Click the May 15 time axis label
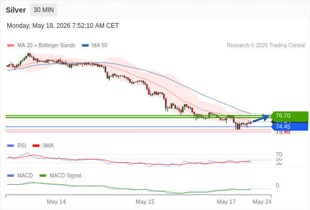This screenshot has height=210, width=310. pos(145,202)
